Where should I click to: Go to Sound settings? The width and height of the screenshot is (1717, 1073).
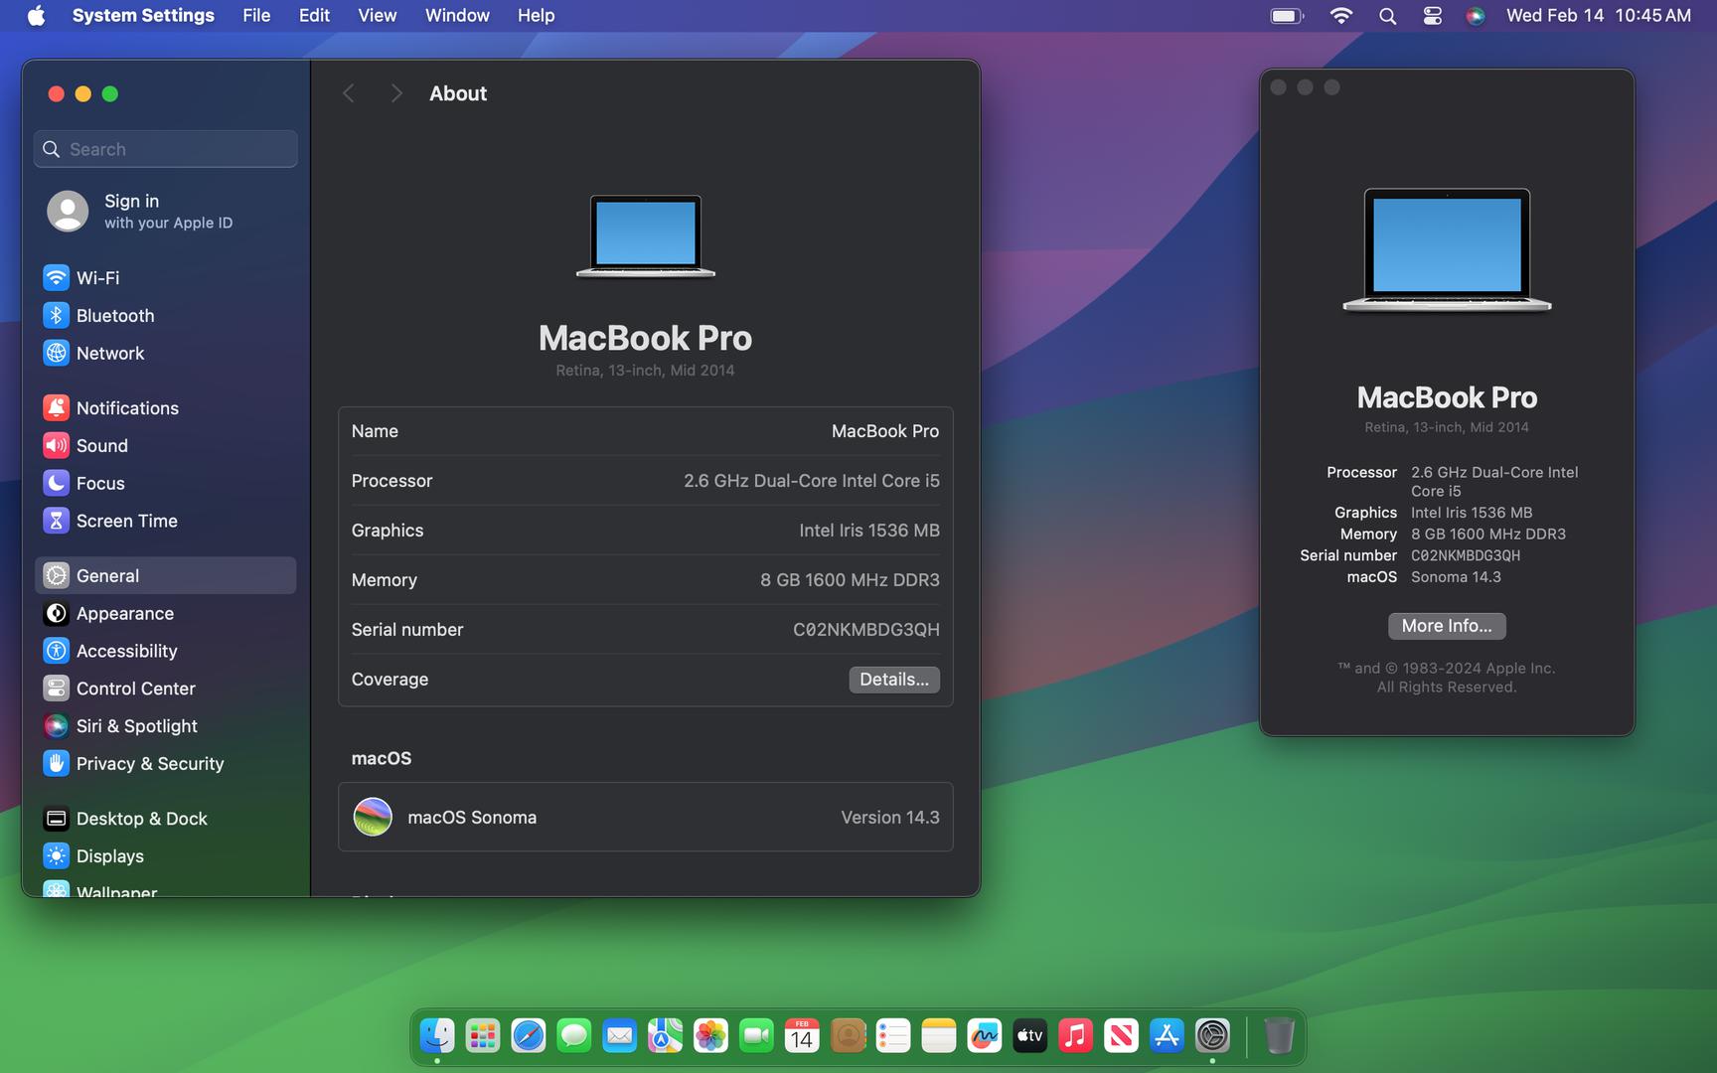101,446
